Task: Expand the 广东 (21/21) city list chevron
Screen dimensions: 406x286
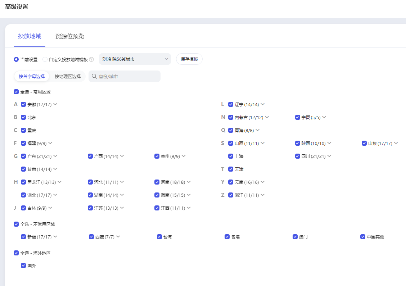Action: [x=55, y=156]
